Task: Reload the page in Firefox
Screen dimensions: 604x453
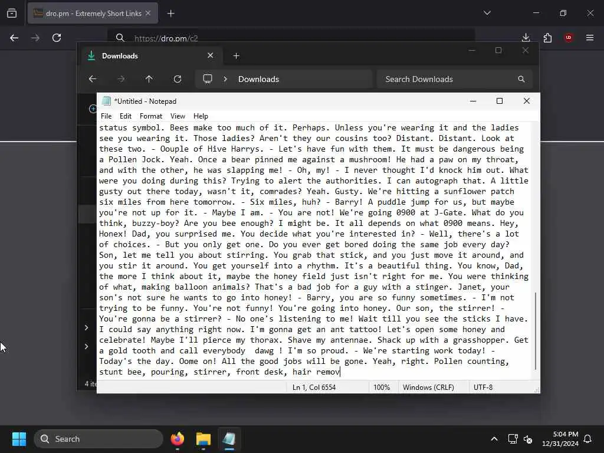Action: coord(57,38)
